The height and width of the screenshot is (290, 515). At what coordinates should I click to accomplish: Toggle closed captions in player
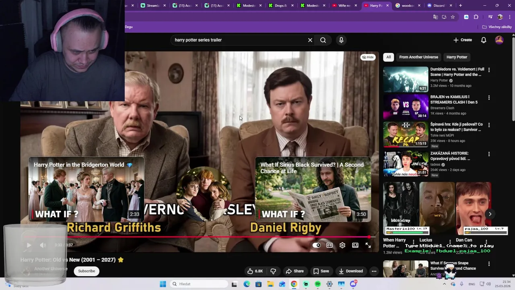tap(330, 245)
